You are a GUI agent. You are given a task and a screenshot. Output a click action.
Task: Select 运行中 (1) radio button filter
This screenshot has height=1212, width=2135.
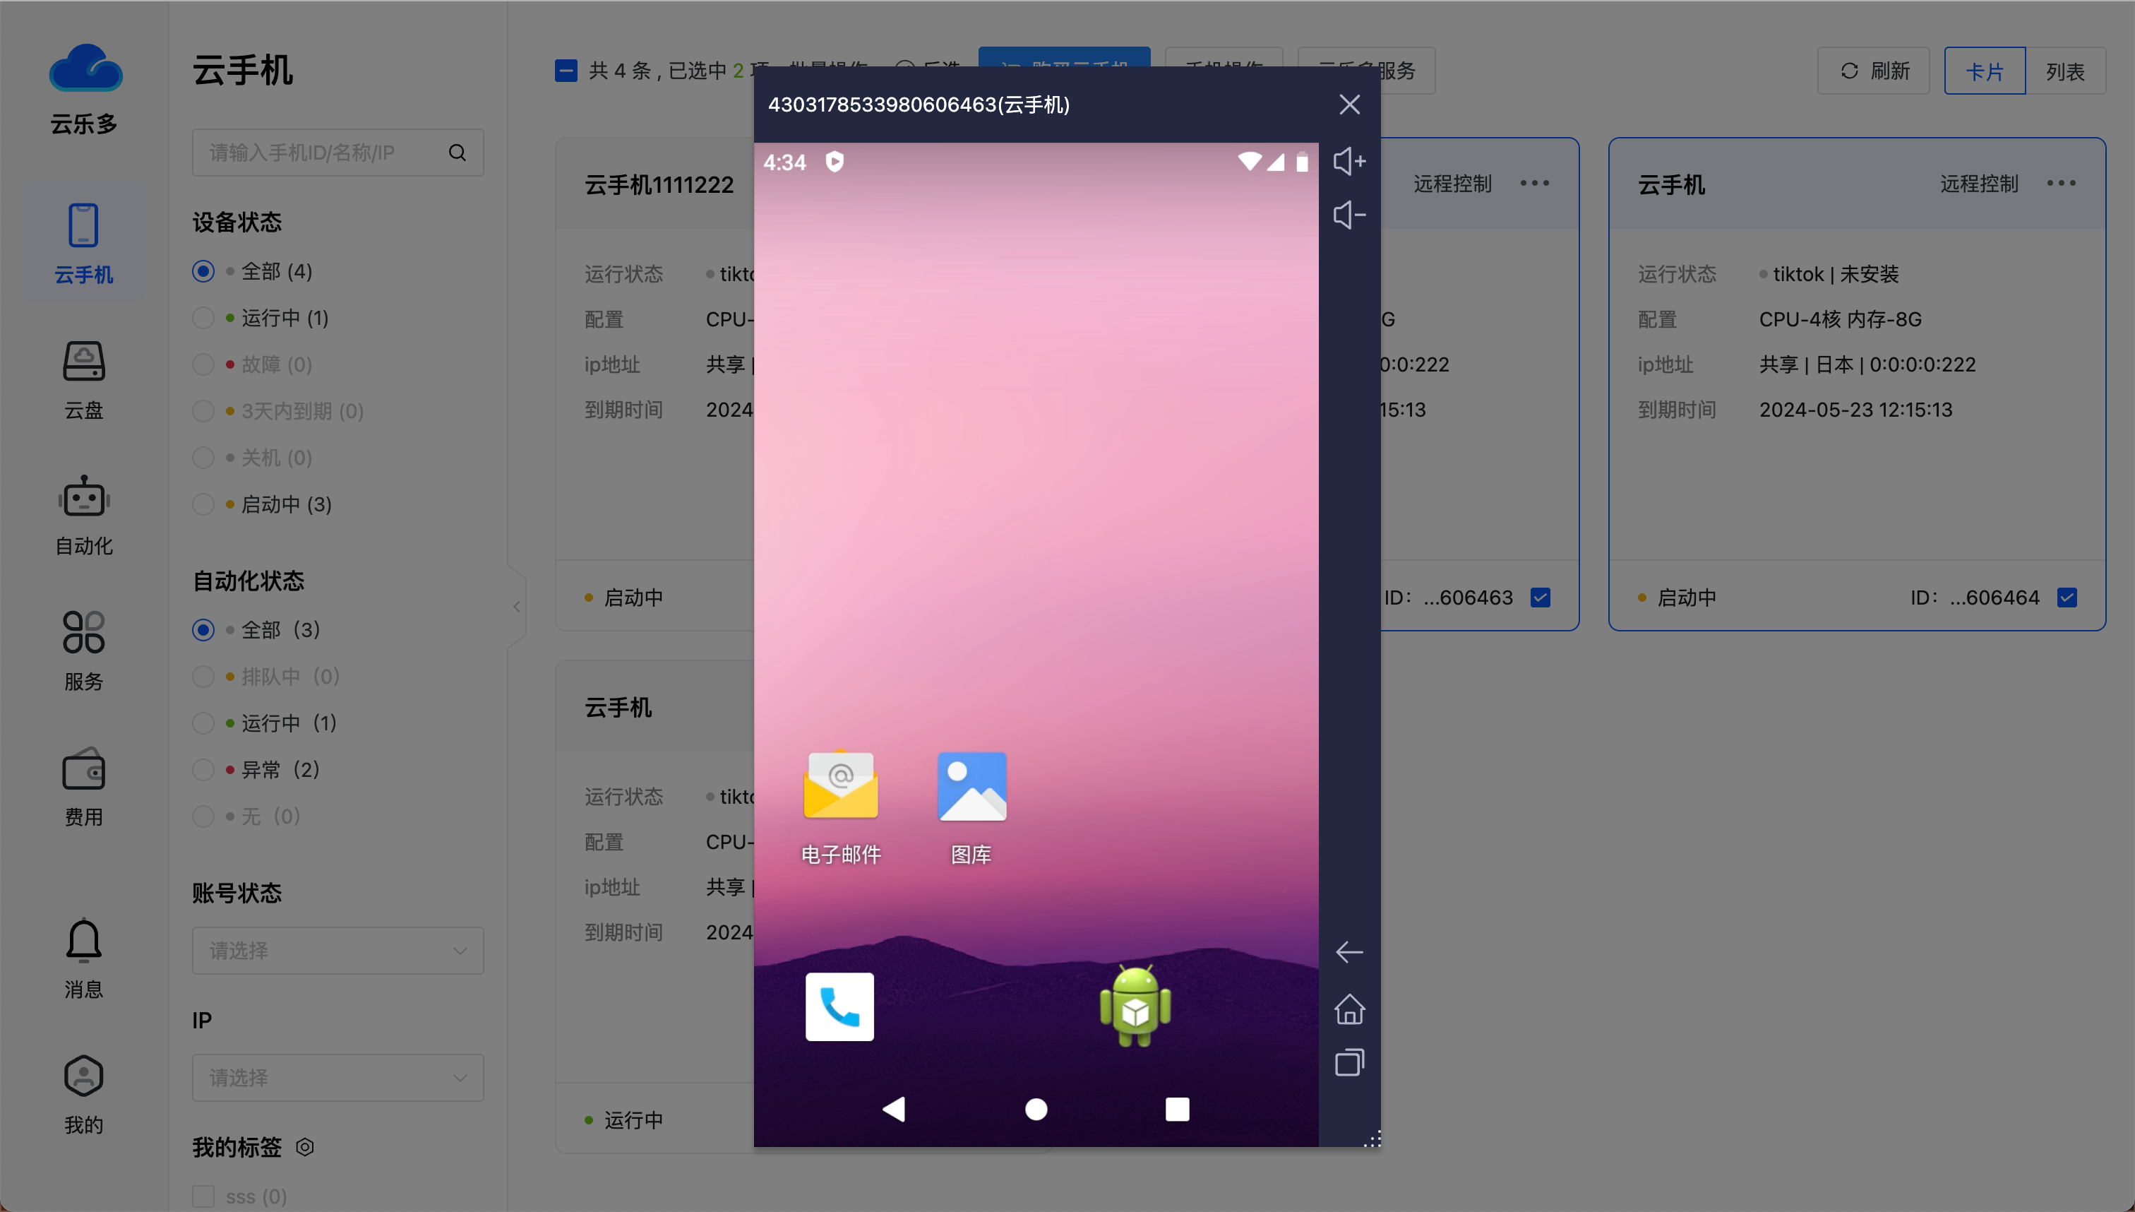pos(203,317)
